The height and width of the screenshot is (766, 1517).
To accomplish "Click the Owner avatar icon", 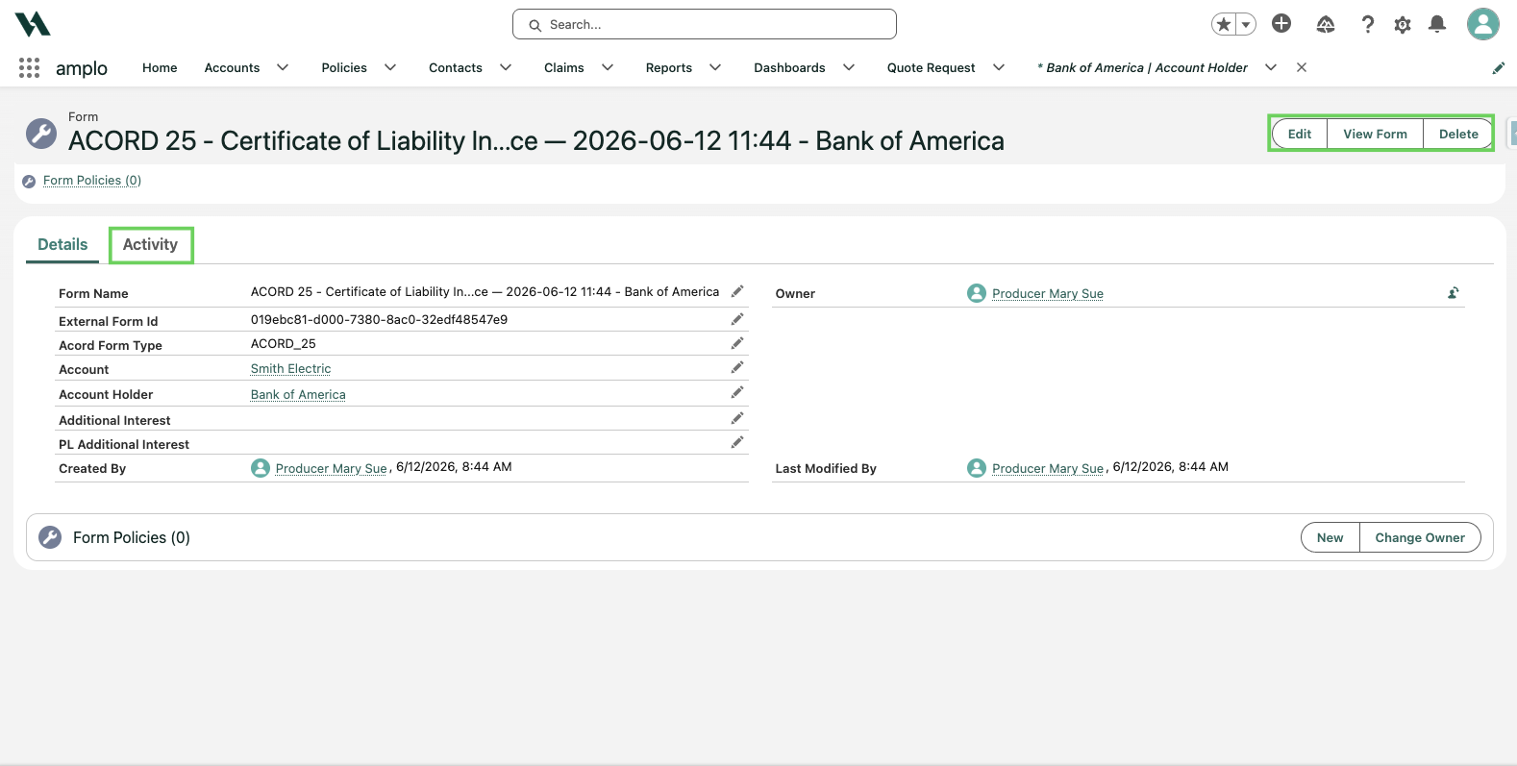I will (x=977, y=293).
